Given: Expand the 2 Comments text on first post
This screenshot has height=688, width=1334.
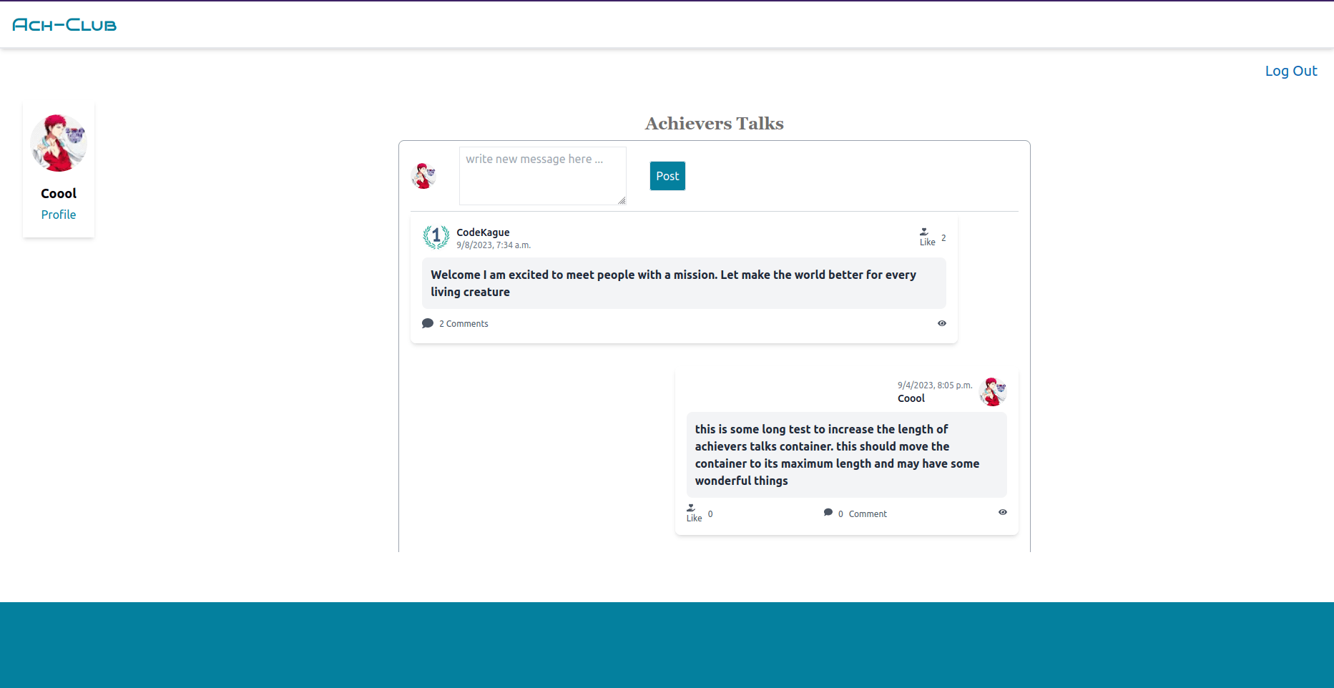Looking at the screenshot, I should pyautogui.click(x=464, y=324).
